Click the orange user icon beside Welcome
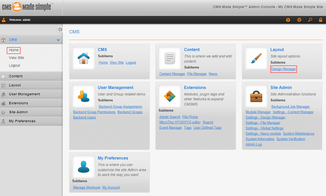The width and height of the screenshot is (326, 196). click(4, 20)
